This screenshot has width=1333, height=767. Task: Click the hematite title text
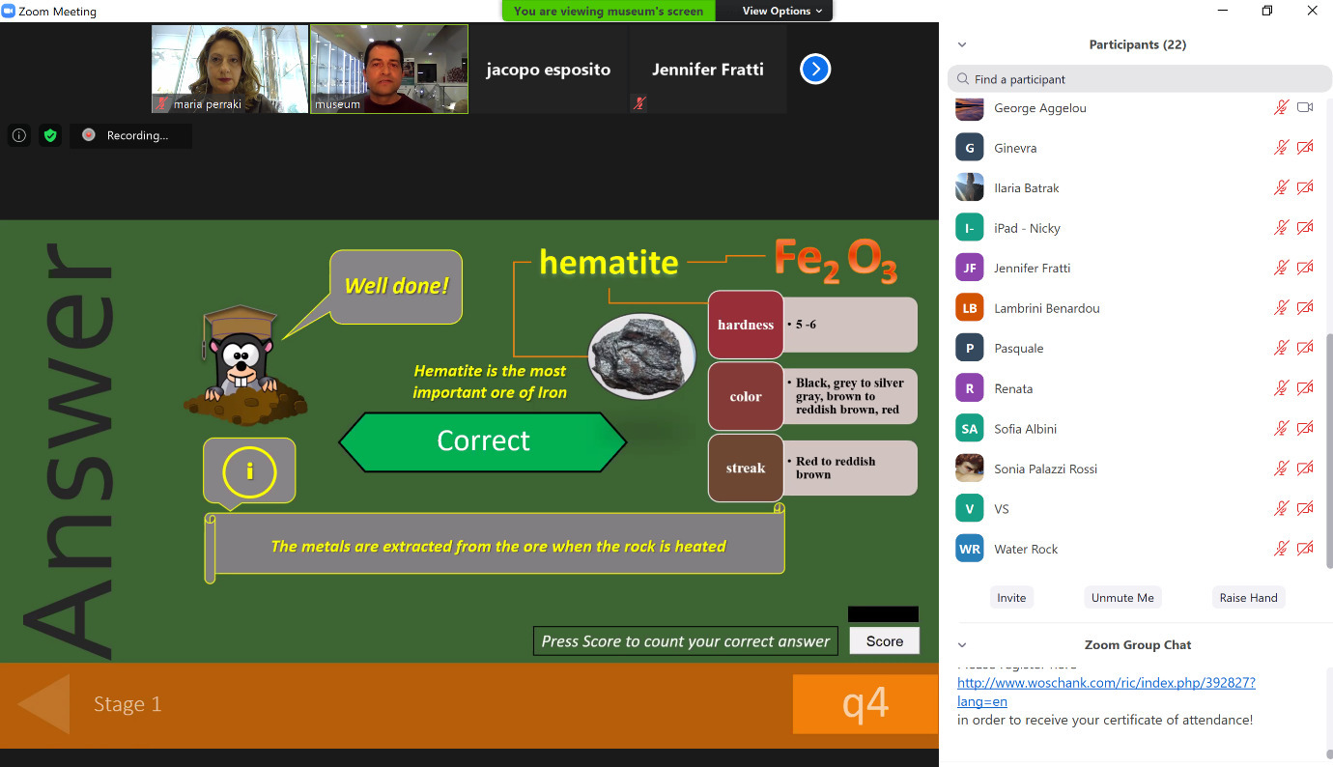pos(609,262)
